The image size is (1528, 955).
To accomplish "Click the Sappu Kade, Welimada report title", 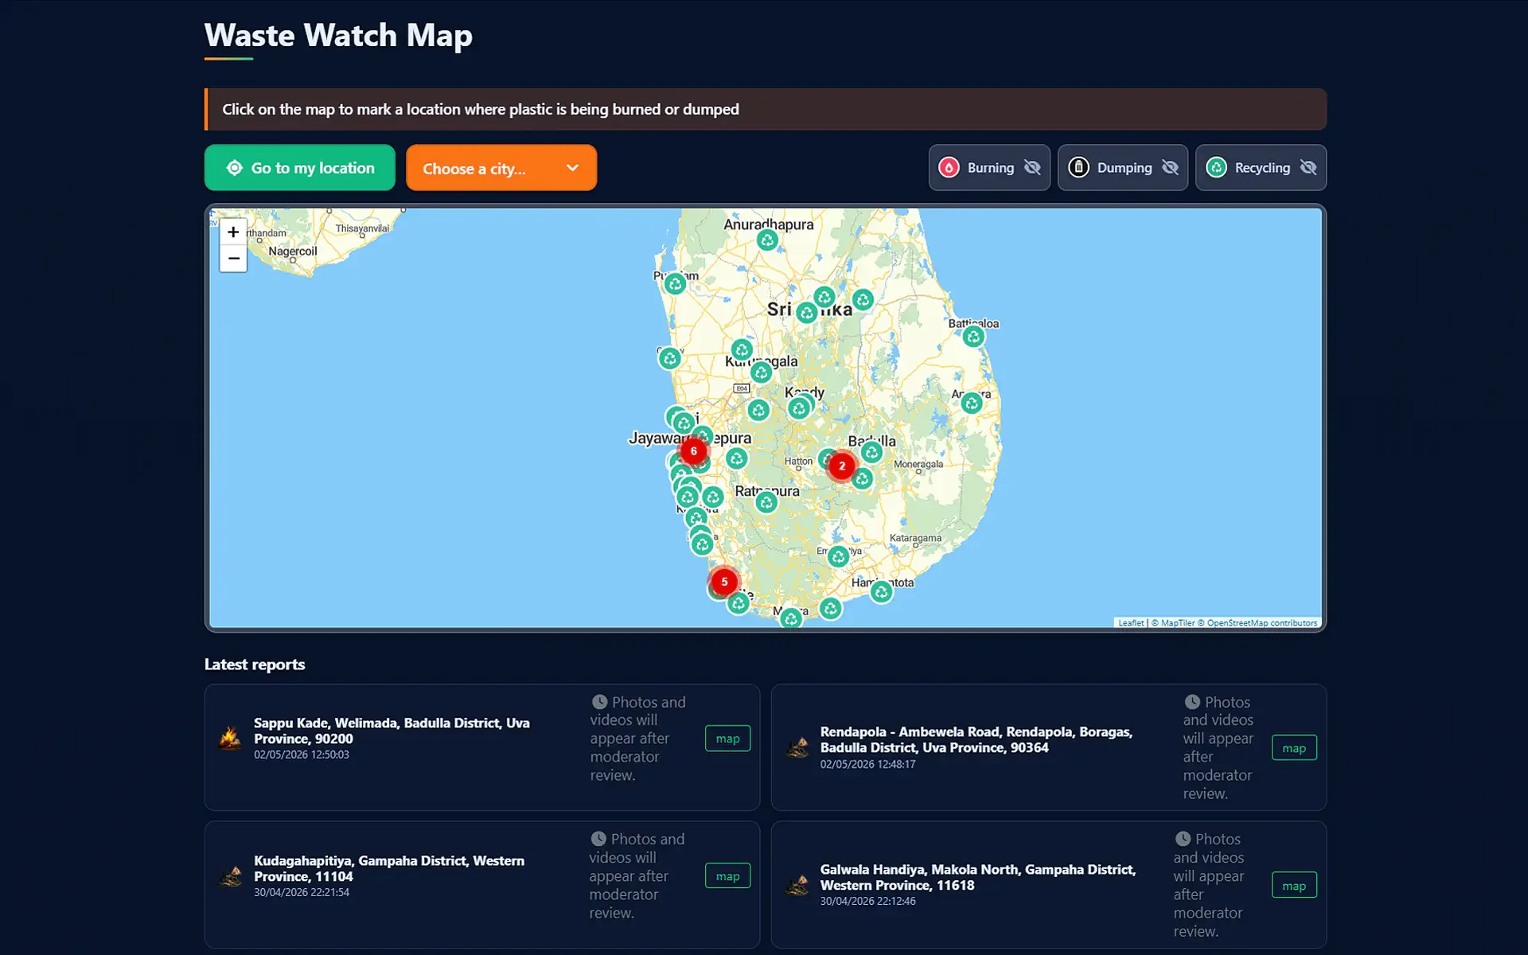I will (x=392, y=731).
